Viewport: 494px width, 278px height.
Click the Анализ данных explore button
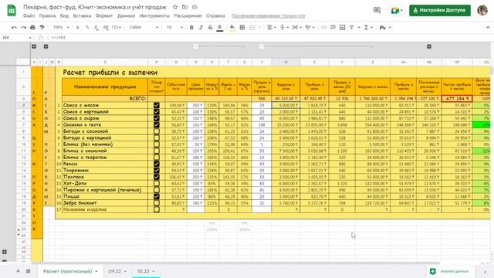pyautogui.click(x=449, y=271)
